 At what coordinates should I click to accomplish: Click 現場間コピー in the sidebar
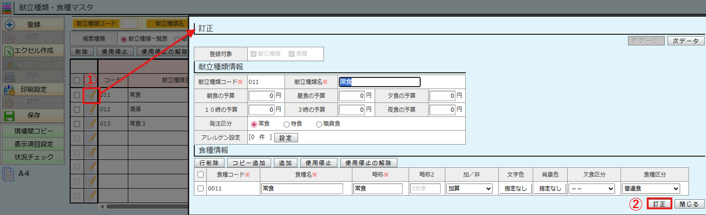coord(33,131)
